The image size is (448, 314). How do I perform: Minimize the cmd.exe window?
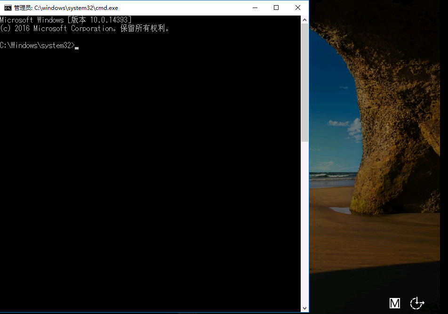[255, 8]
